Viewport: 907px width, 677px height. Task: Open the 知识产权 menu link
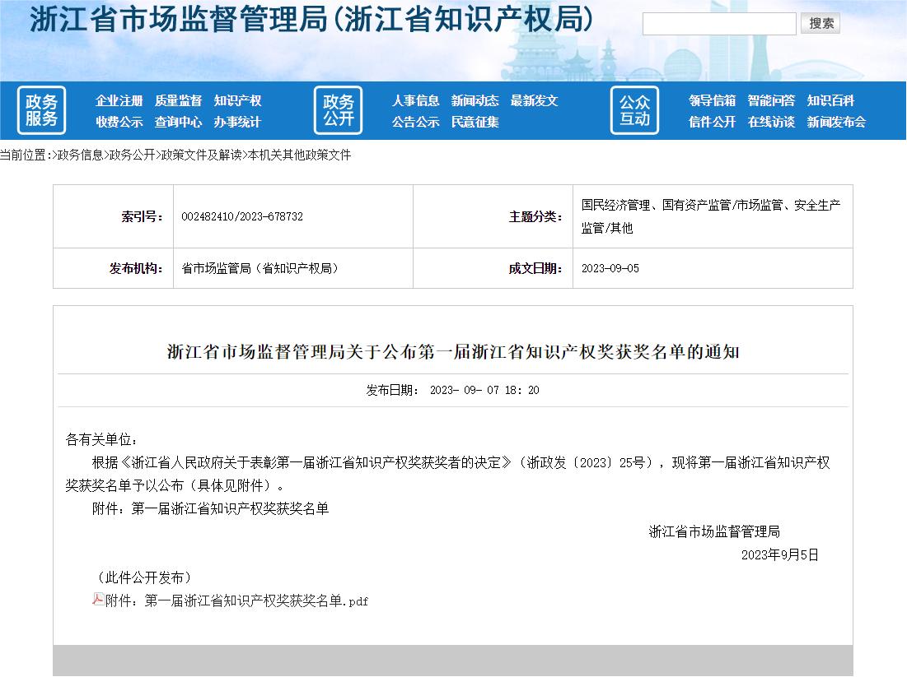[237, 100]
